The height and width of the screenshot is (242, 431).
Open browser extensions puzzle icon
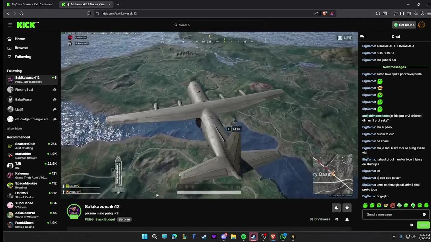378,13
